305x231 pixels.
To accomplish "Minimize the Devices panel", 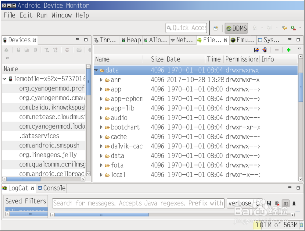I will pyautogui.click(x=77, y=39).
